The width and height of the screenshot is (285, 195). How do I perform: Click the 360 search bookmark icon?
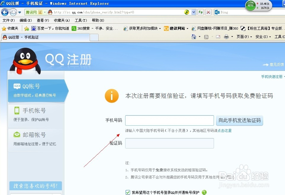[x=74, y=28]
